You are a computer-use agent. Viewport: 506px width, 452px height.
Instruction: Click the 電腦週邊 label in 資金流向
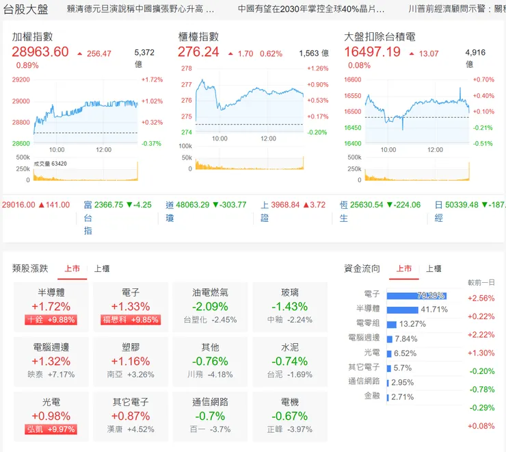coord(364,338)
